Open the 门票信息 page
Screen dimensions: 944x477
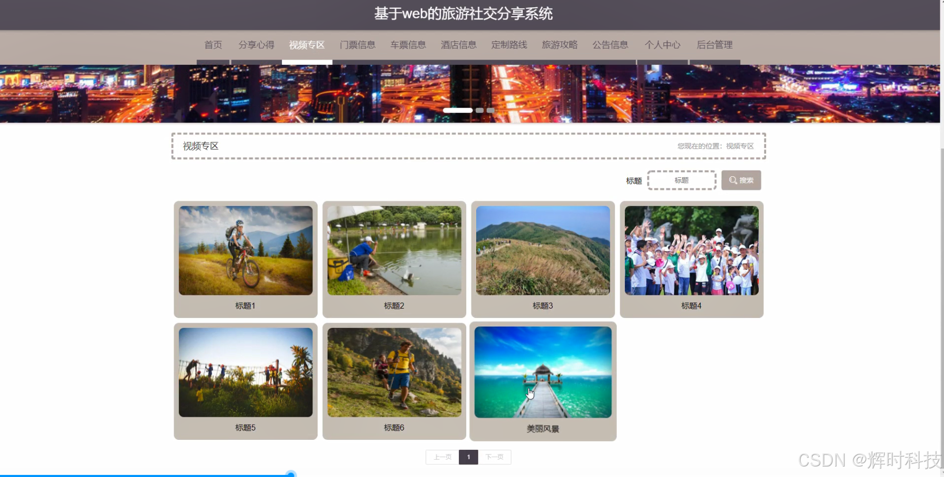358,45
